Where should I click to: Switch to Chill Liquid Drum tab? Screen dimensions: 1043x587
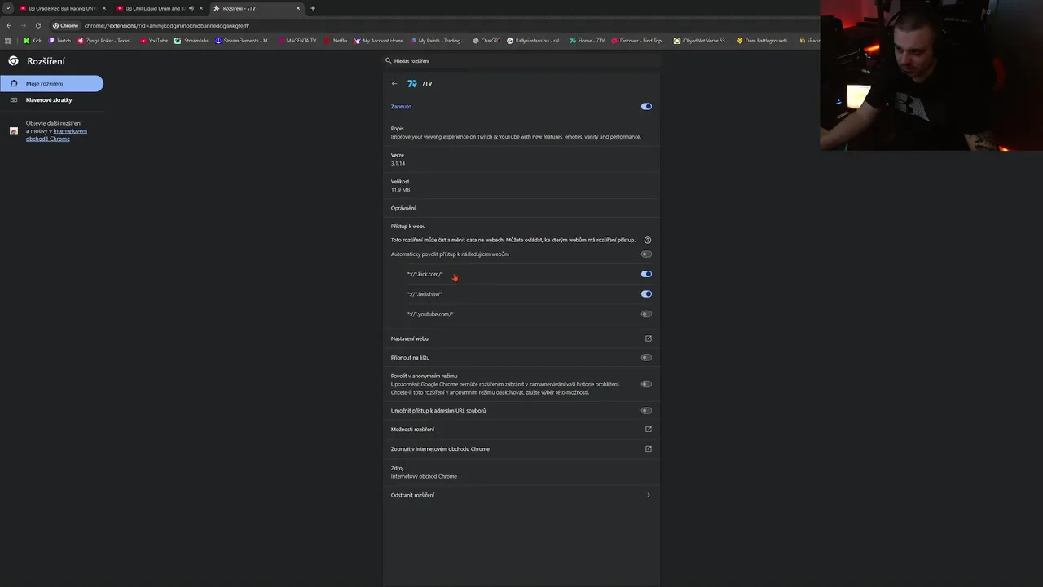click(x=160, y=8)
